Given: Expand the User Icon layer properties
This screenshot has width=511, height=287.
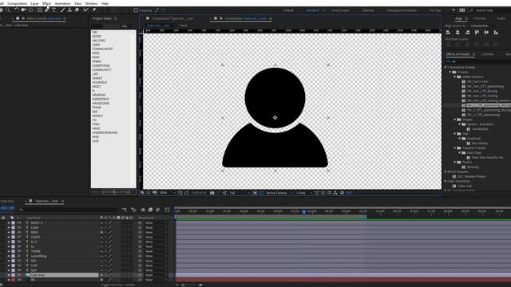Looking at the screenshot, I should tap(9, 275).
